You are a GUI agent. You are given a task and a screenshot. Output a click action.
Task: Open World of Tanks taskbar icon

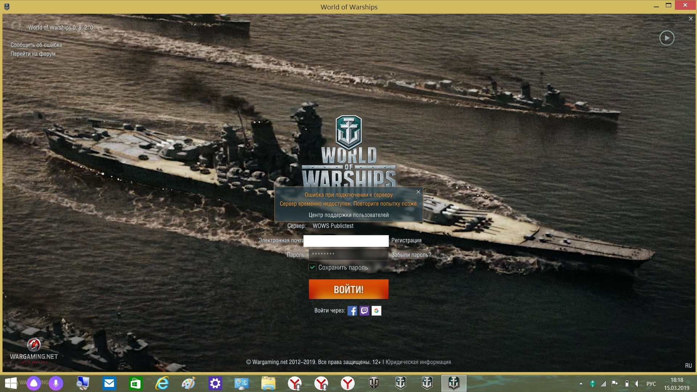[x=374, y=383]
